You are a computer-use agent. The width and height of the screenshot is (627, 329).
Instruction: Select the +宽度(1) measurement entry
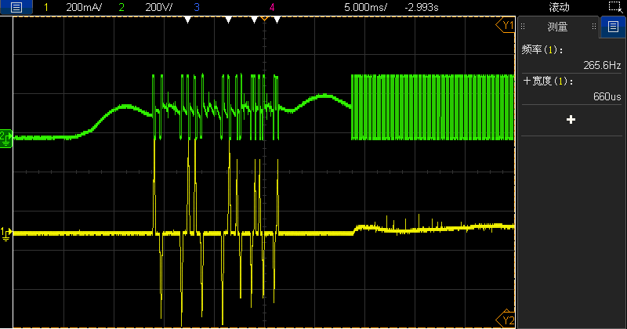pos(570,89)
